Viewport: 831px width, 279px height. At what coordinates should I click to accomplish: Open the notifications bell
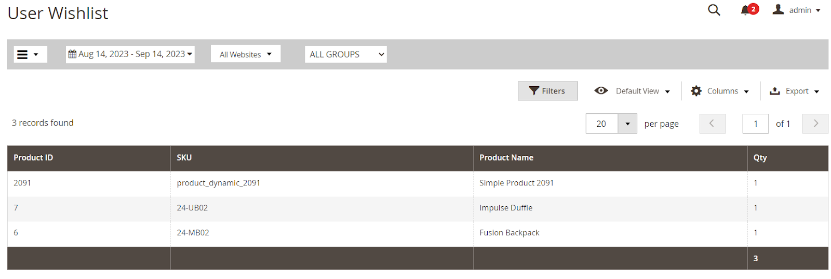click(x=745, y=10)
